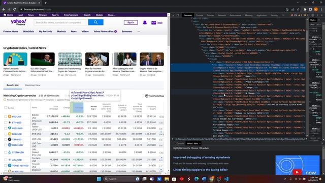Collapse the highlighted th element in the DOM tree
This screenshot has width=325, height=183.
212,65
